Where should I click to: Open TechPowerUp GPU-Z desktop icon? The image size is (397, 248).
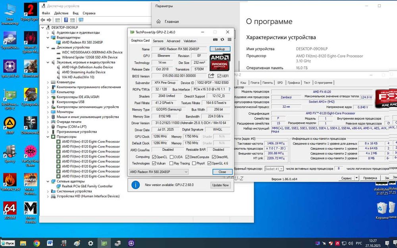tap(10, 99)
